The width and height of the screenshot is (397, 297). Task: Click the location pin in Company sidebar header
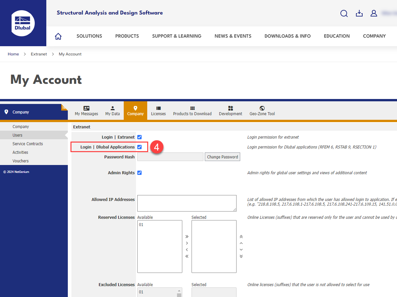tap(6, 112)
